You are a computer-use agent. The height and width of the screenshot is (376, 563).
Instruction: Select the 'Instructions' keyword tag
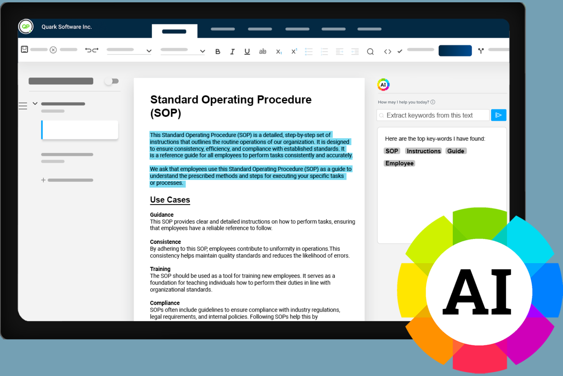(423, 151)
